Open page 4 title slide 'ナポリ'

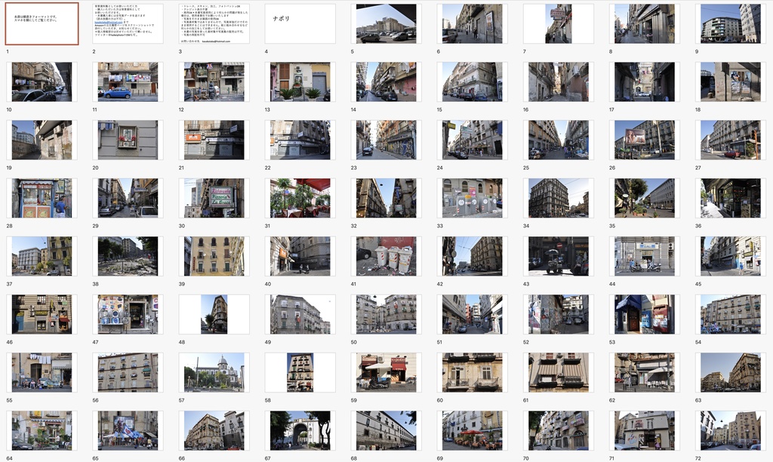(x=300, y=23)
